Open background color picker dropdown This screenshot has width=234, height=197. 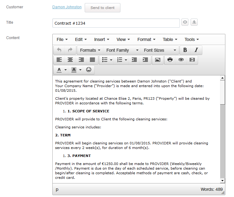pos(80,70)
